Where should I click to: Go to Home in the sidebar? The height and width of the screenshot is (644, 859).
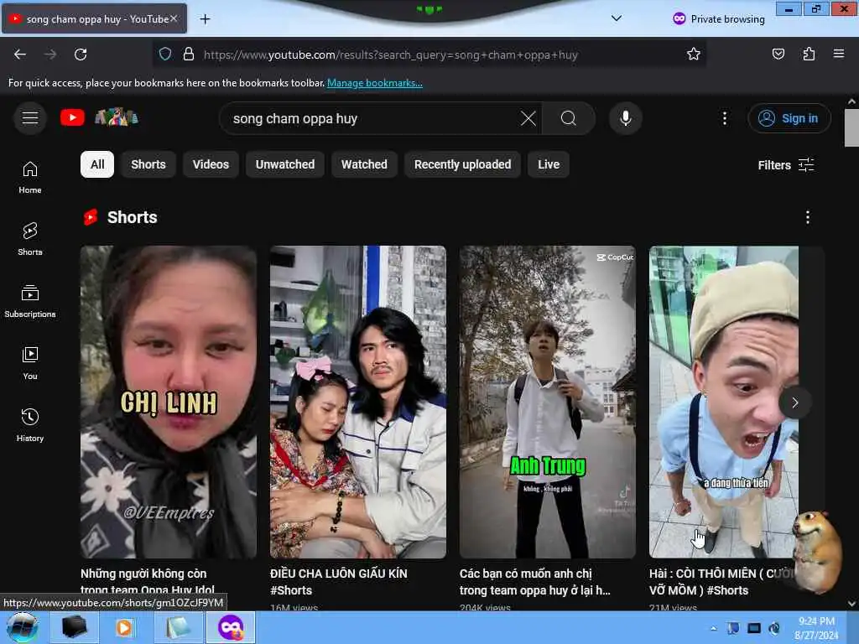(30, 178)
